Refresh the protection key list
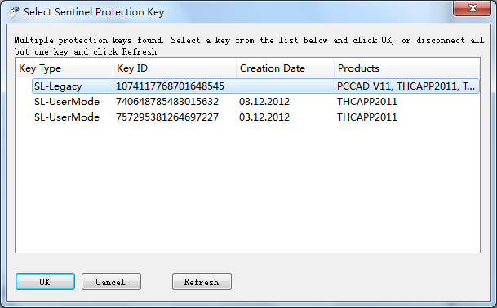Screen dimensions: 497x308 [x=202, y=282]
